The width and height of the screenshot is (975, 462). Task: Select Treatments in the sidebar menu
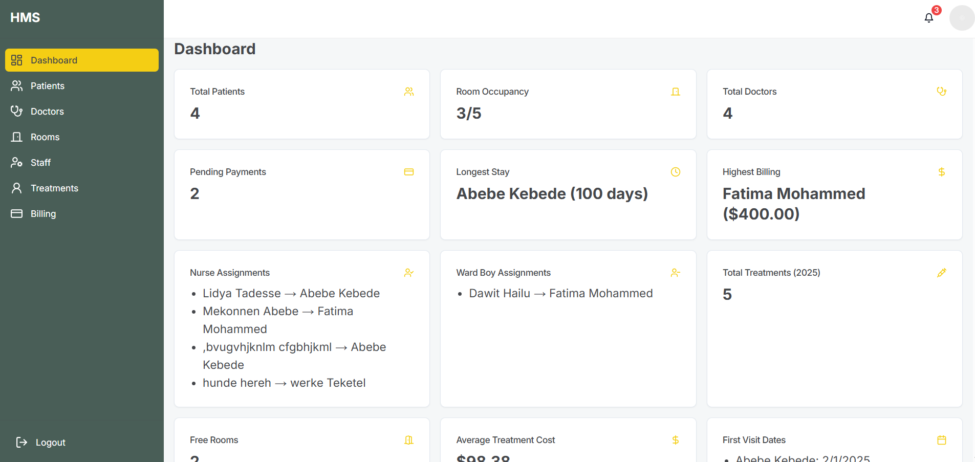(54, 188)
